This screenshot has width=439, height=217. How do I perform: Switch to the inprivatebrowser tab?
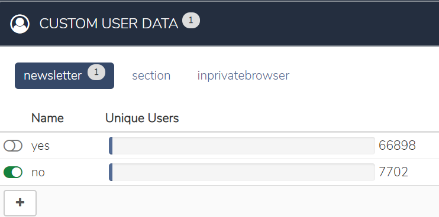click(x=243, y=75)
